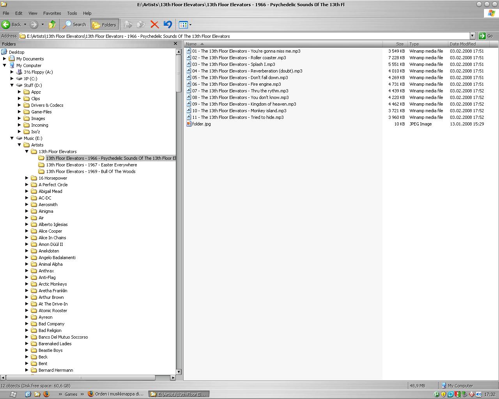Expand the Games toolbar chevron
The image size is (499, 399).
[82, 394]
